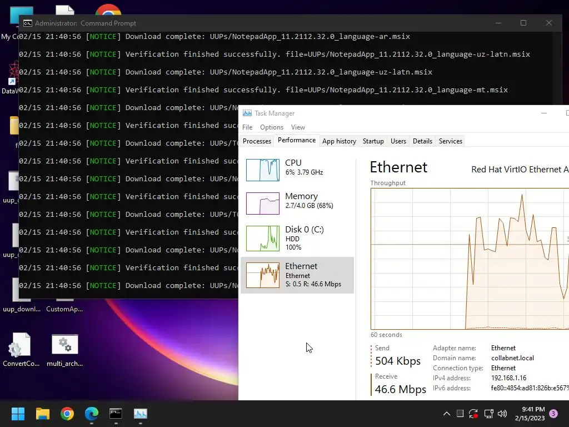Select the ConvertCo... desktop file icon
The height and width of the screenshot is (427, 569).
tap(21, 350)
